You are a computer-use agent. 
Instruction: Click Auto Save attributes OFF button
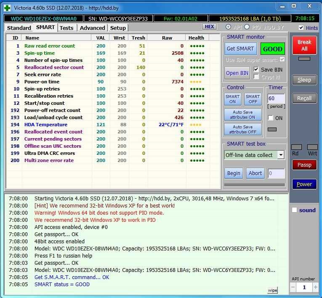(243, 129)
